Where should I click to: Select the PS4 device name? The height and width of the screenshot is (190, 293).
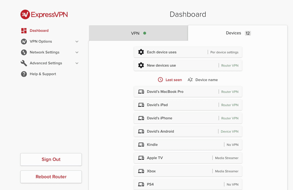click(x=150, y=184)
